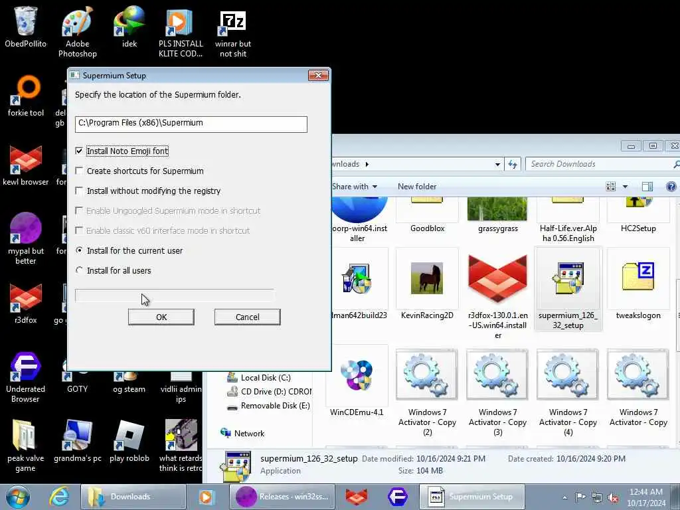Open the red fox browser taskbar icon
The height and width of the screenshot is (510, 680).
pyautogui.click(x=357, y=497)
